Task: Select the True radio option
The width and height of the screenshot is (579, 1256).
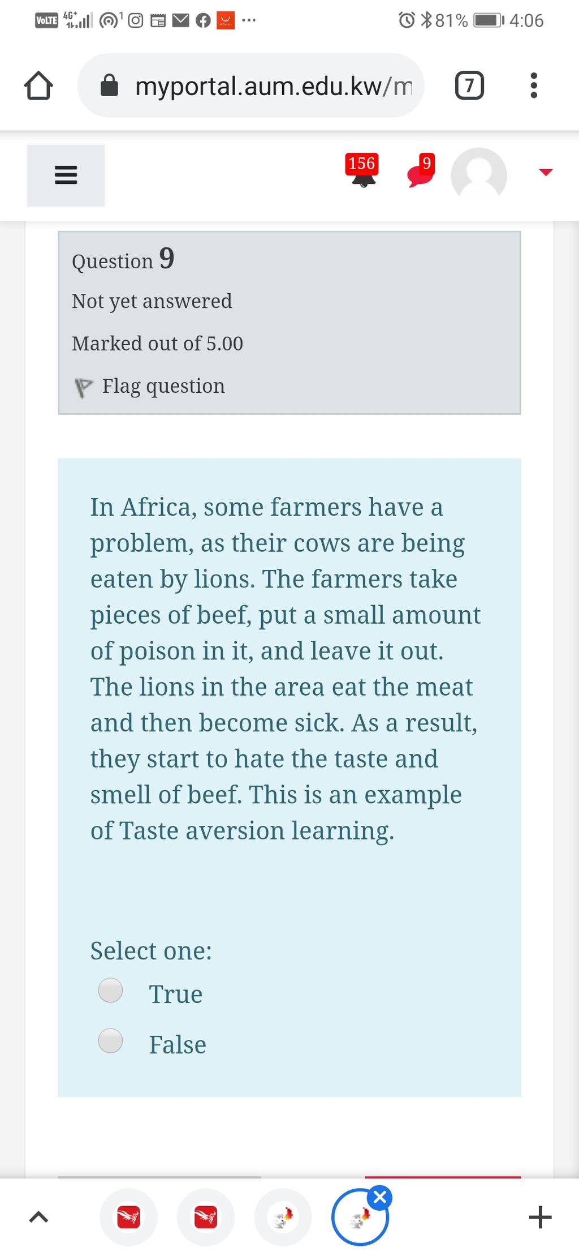Action: point(110,990)
